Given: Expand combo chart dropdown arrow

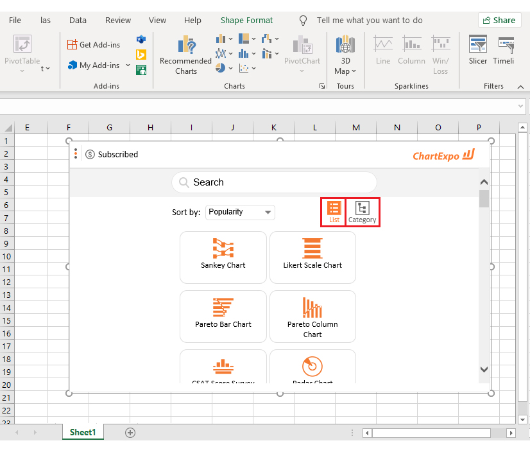Looking at the screenshot, I should (x=277, y=53).
